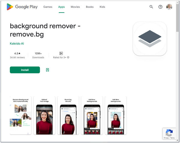Click the remove.bg layered app icon

(150, 39)
